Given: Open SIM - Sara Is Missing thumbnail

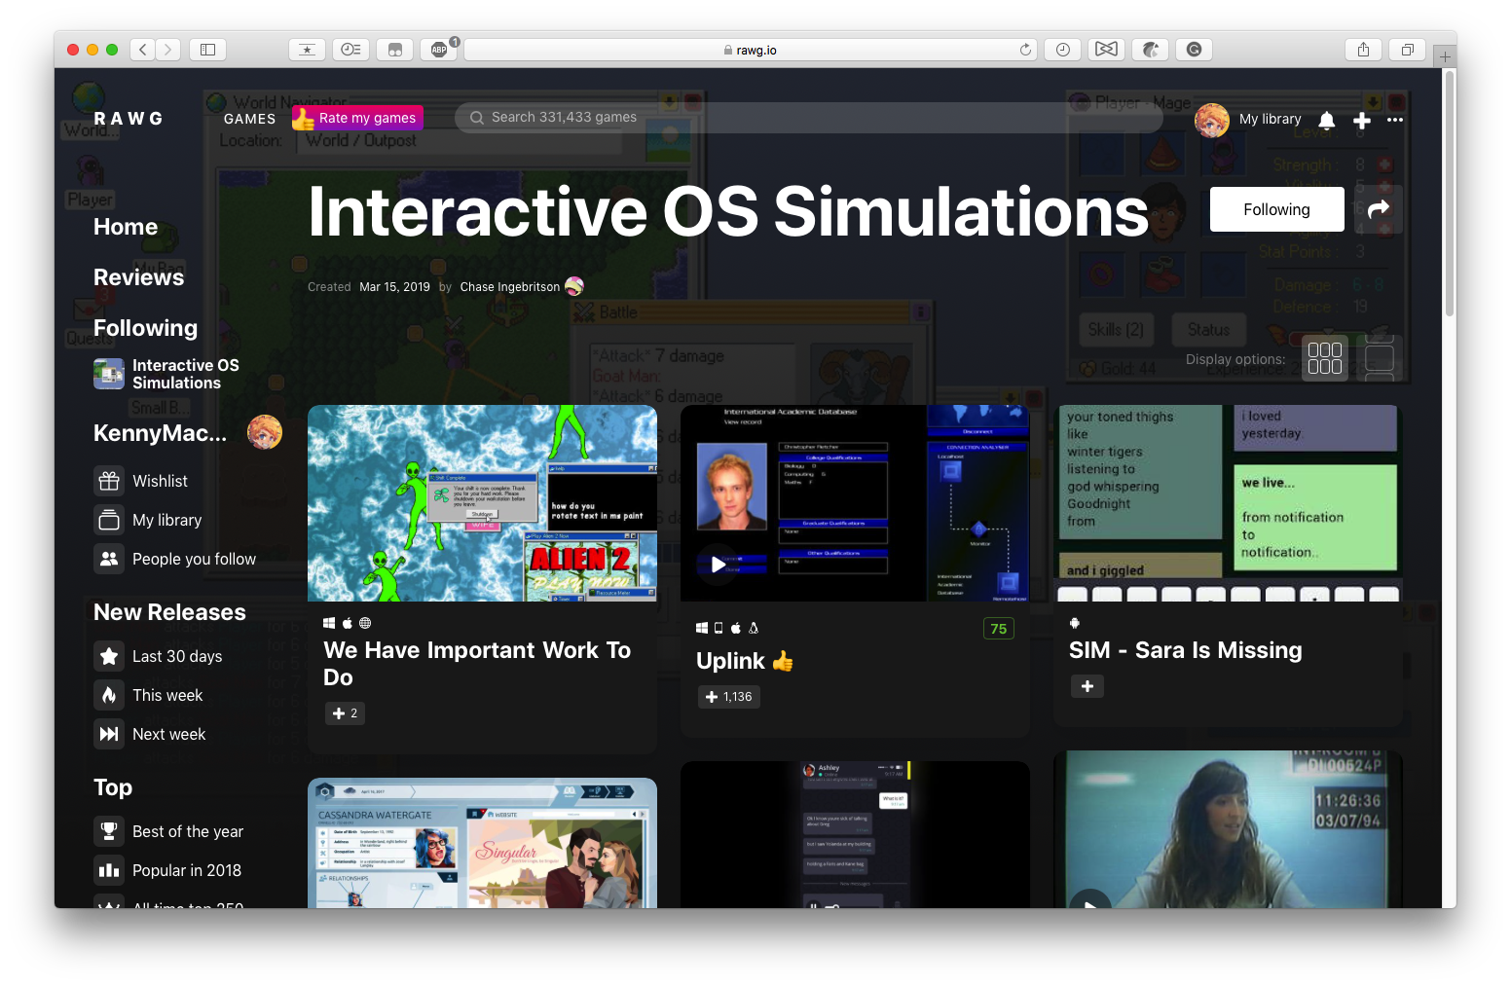Looking at the screenshot, I should [x=1228, y=503].
